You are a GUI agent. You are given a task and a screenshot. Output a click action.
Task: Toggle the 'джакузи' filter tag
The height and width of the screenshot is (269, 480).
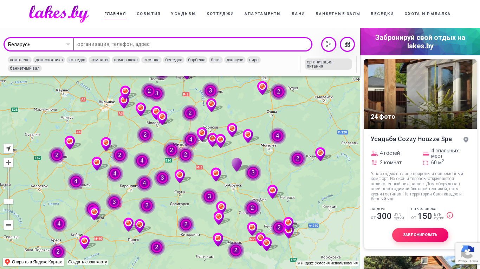235,60
